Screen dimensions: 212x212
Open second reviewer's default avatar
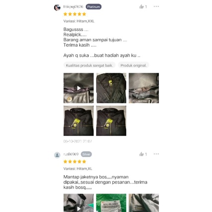click(57, 155)
